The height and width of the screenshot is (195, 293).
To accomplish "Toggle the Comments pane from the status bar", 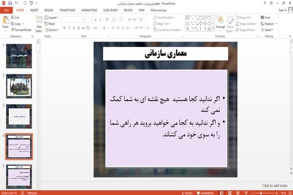I will click(205, 193).
